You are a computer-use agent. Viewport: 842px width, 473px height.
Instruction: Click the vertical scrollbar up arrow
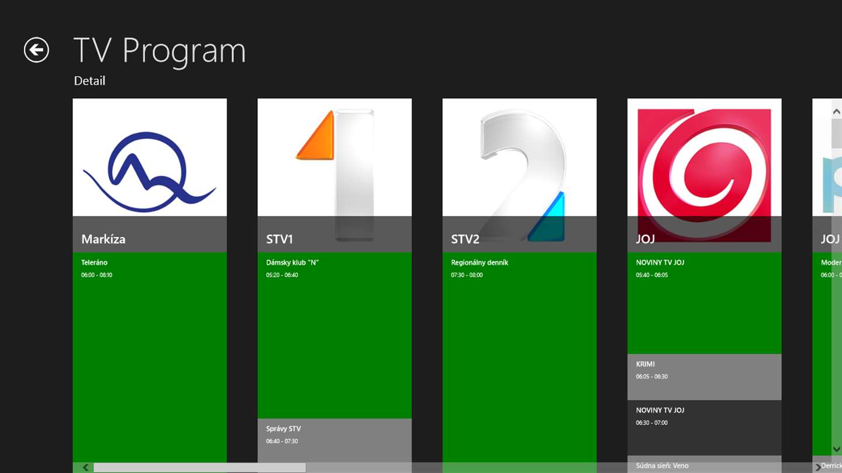(x=837, y=110)
